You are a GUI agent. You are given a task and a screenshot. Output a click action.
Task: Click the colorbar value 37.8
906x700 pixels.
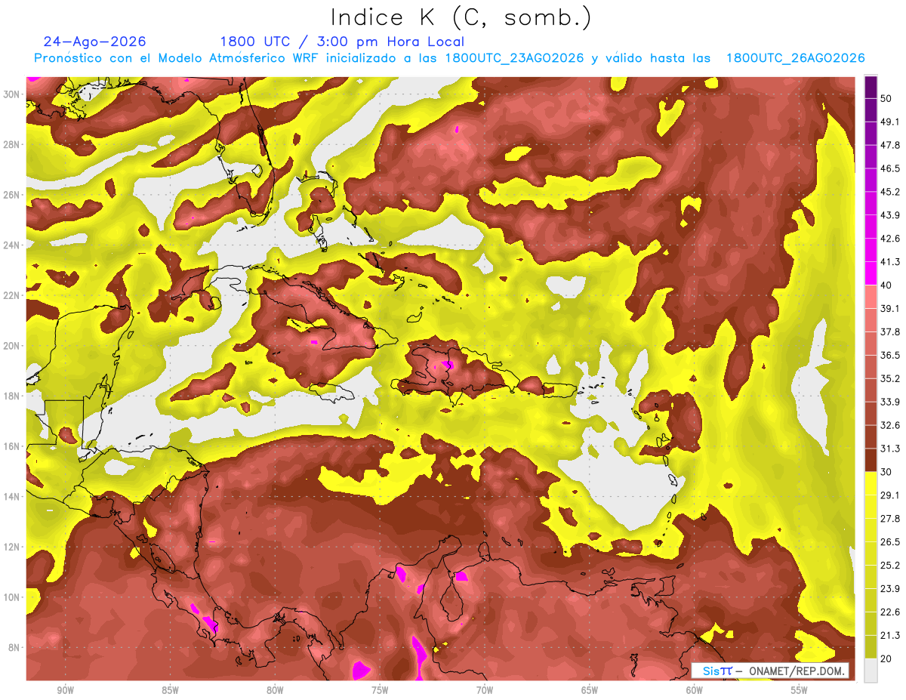[891, 331]
